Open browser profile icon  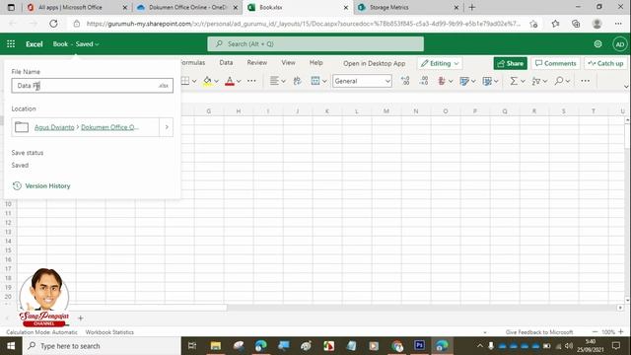click(x=596, y=24)
